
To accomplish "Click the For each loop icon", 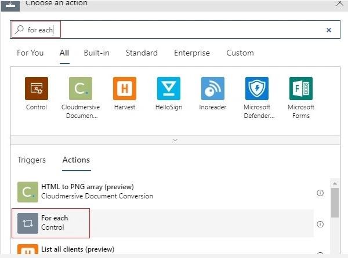I will pyautogui.click(x=28, y=223).
